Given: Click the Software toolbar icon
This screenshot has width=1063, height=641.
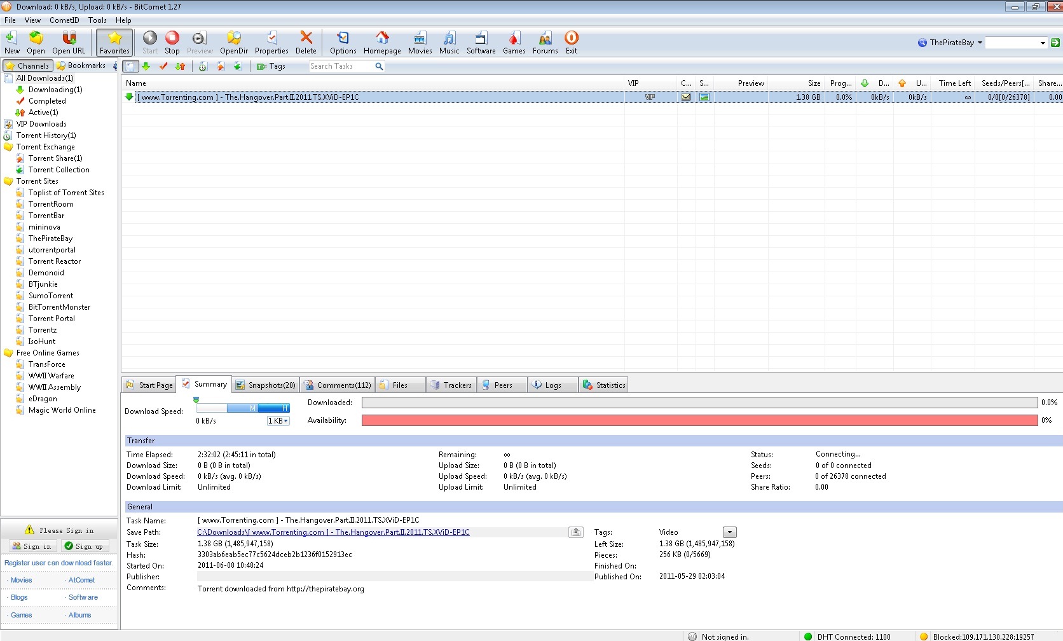Looking at the screenshot, I should point(481,43).
